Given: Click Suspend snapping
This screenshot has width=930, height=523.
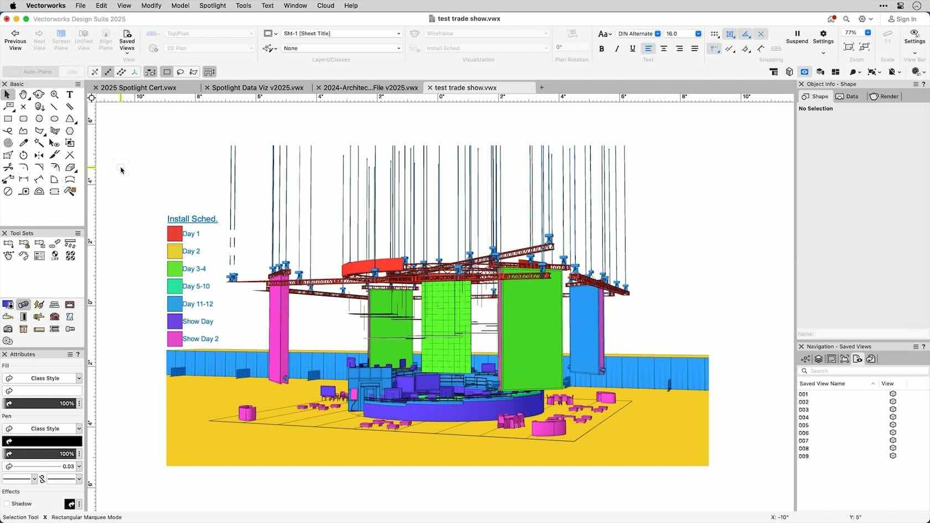Looking at the screenshot, I should click(797, 37).
